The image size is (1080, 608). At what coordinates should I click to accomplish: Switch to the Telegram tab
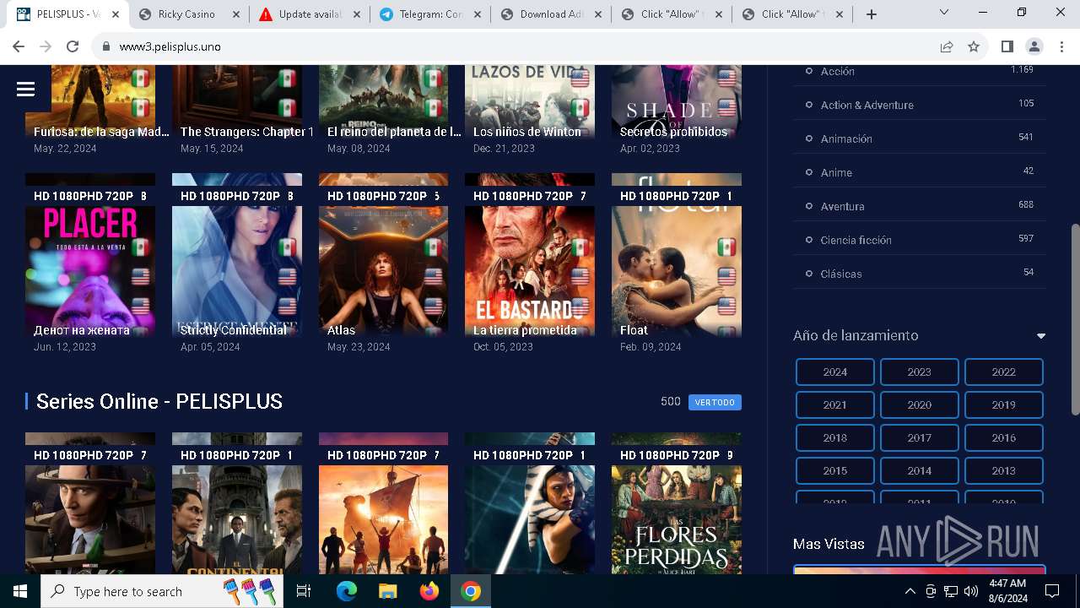point(429,14)
